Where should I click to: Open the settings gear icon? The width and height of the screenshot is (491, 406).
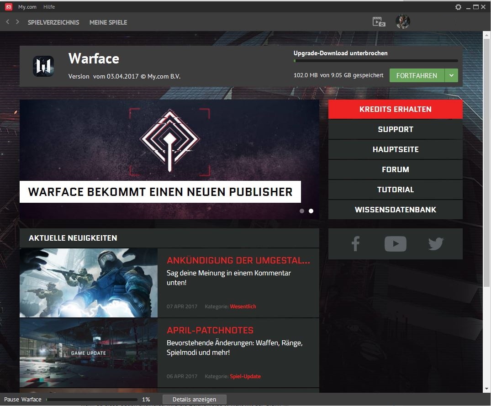(458, 7)
